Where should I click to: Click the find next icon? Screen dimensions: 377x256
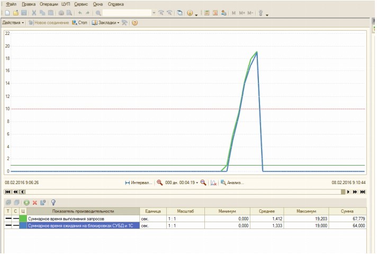click(161, 13)
